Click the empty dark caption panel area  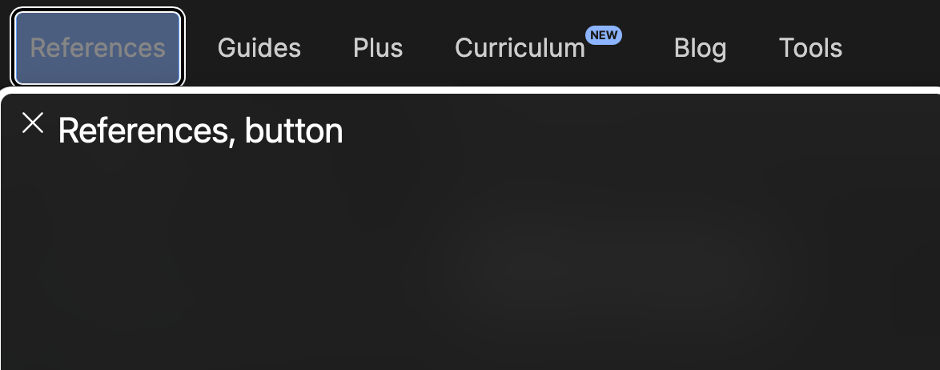[470, 258]
